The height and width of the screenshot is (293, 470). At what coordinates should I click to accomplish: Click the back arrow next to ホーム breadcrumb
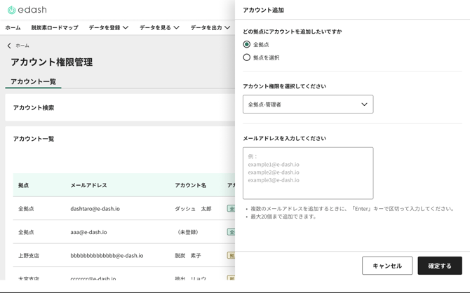pyautogui.click(x=9, y=46)
